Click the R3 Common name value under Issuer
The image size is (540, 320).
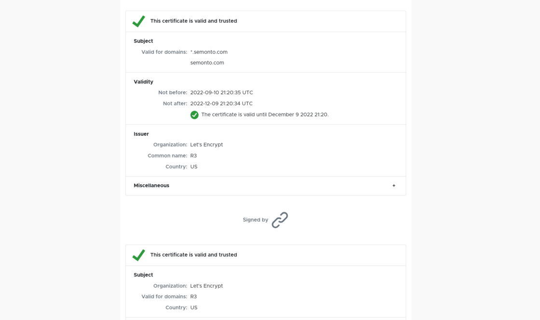click(193, 156)
